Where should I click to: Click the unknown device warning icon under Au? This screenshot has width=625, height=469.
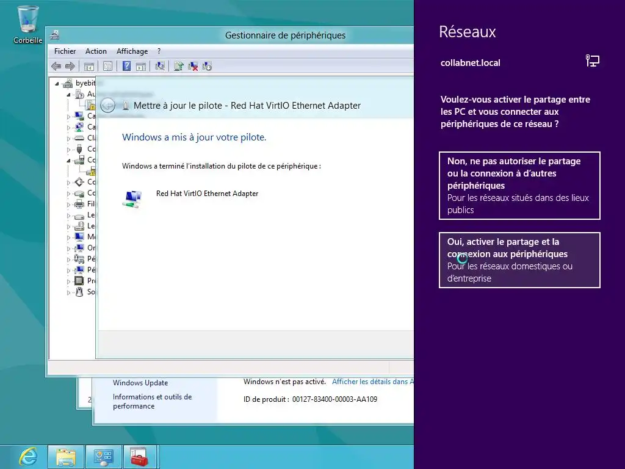90,105
